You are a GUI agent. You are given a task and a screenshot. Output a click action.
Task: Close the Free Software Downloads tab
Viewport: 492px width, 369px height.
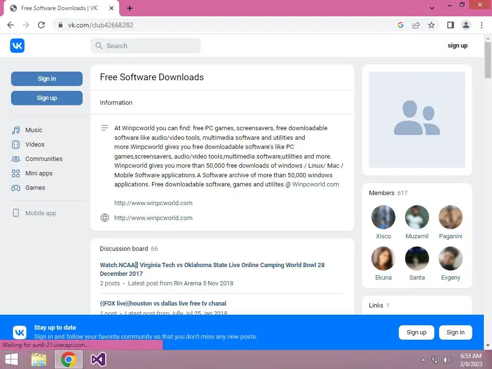(x=111, y=8)
